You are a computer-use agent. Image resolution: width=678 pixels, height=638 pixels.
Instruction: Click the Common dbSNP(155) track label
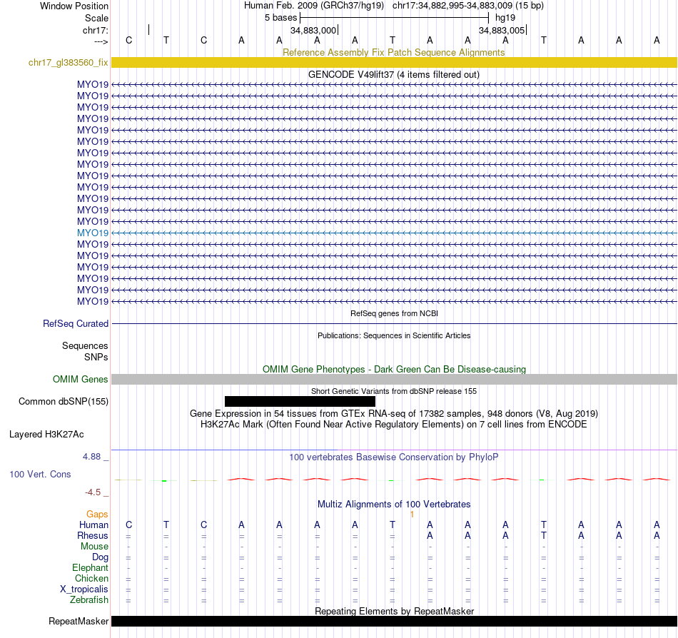pyautogui.click(x=63, y=402)
